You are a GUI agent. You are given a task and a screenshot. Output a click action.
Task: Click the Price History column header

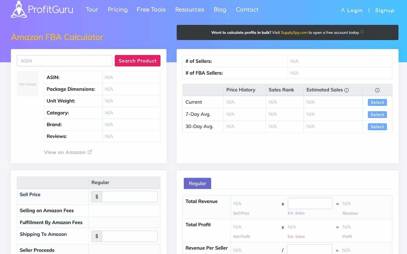tap(241, 90)
